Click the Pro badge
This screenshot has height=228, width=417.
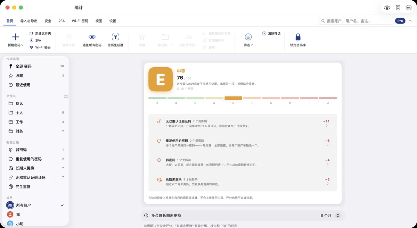[x=400, y=21]
